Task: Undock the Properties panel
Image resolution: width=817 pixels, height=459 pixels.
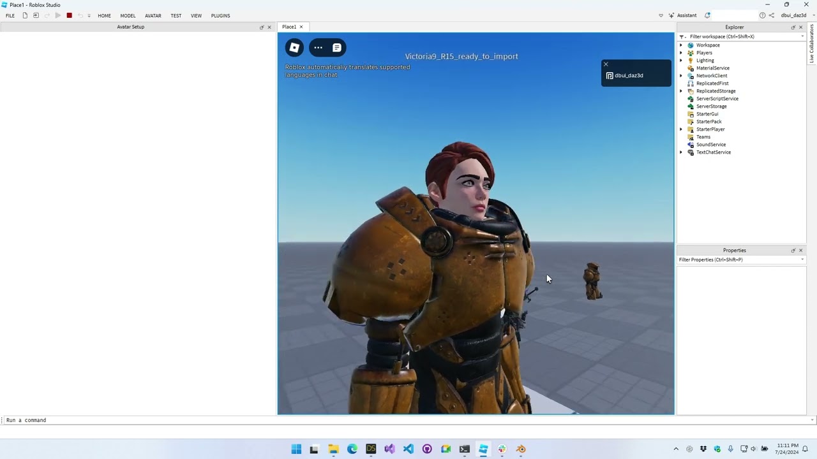Action: pyautogui.click(x=793, y=251)
